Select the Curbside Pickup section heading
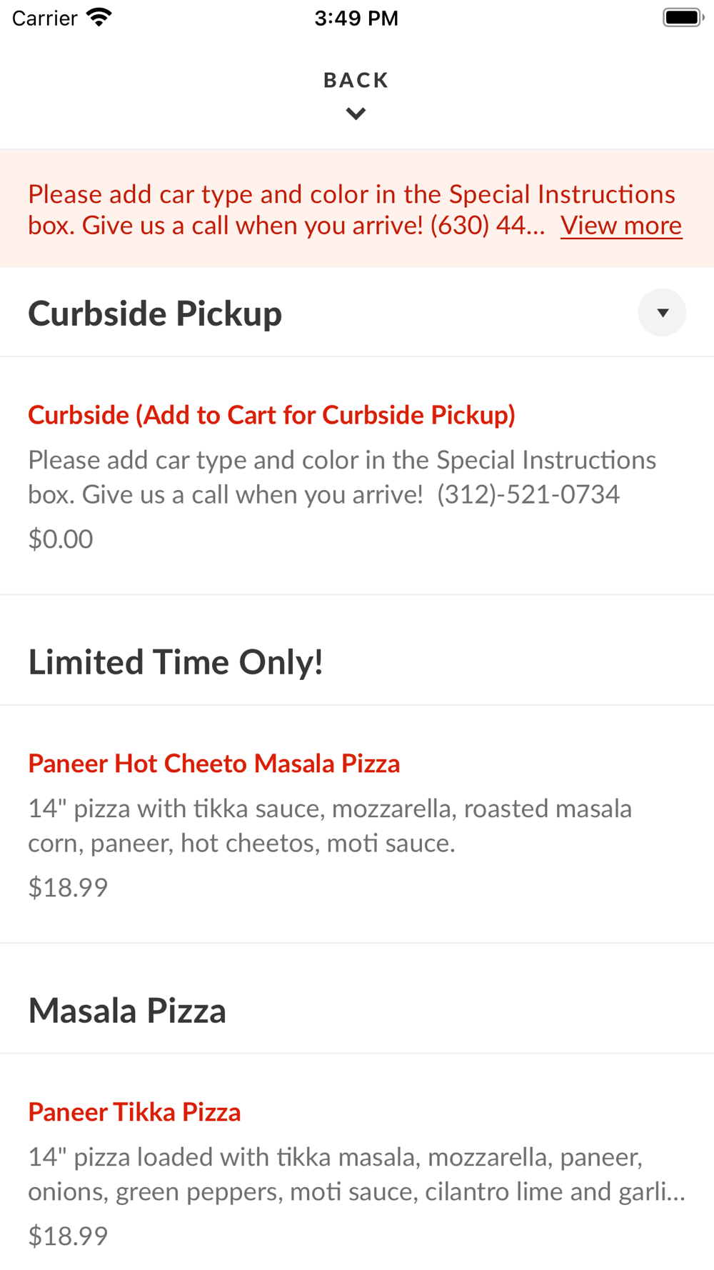Viewport: 714px width, 1270px height. click(155, 314)
